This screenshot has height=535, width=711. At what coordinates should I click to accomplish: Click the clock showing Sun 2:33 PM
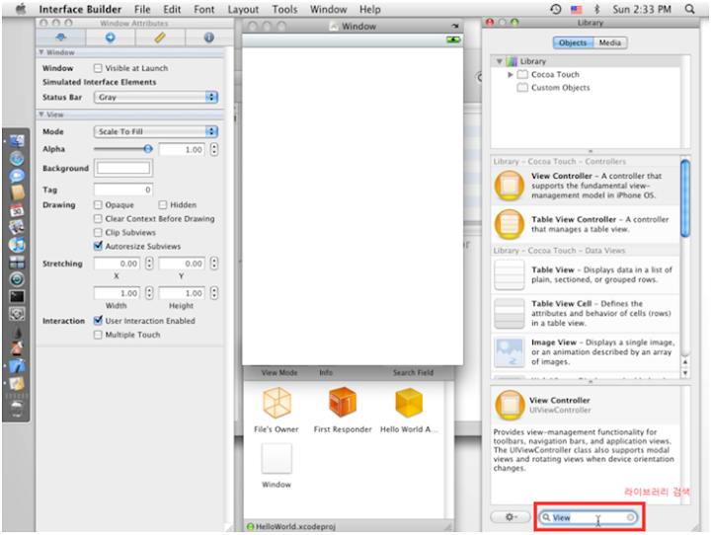[x=642, y=9]
